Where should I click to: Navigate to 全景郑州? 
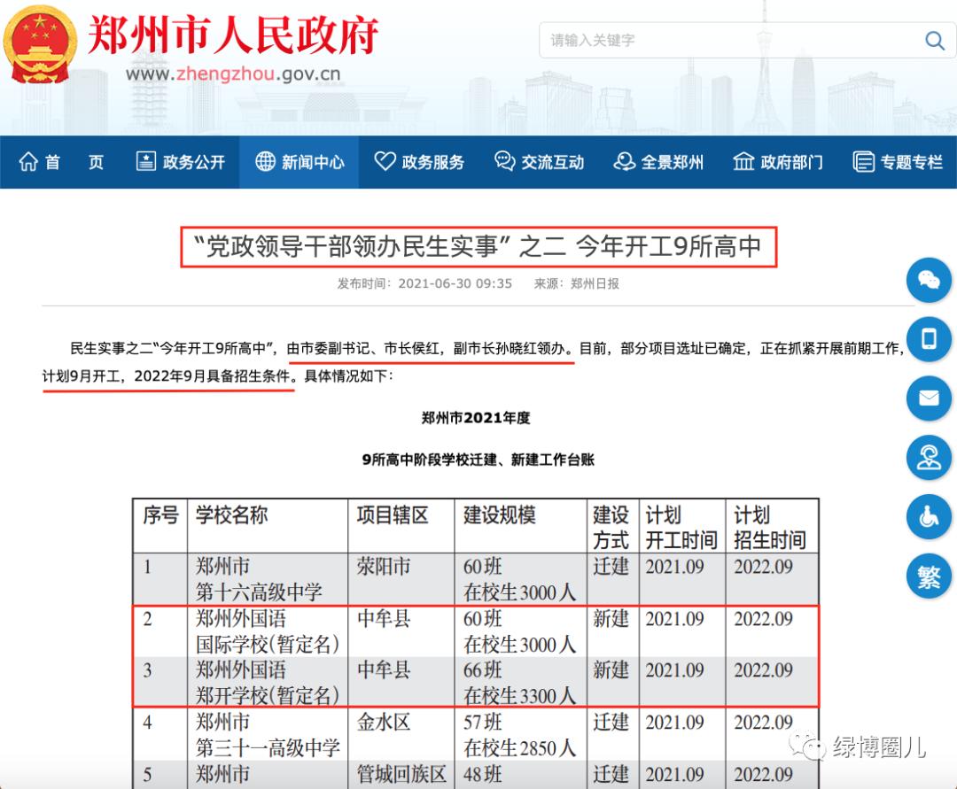tap(658, 162)
